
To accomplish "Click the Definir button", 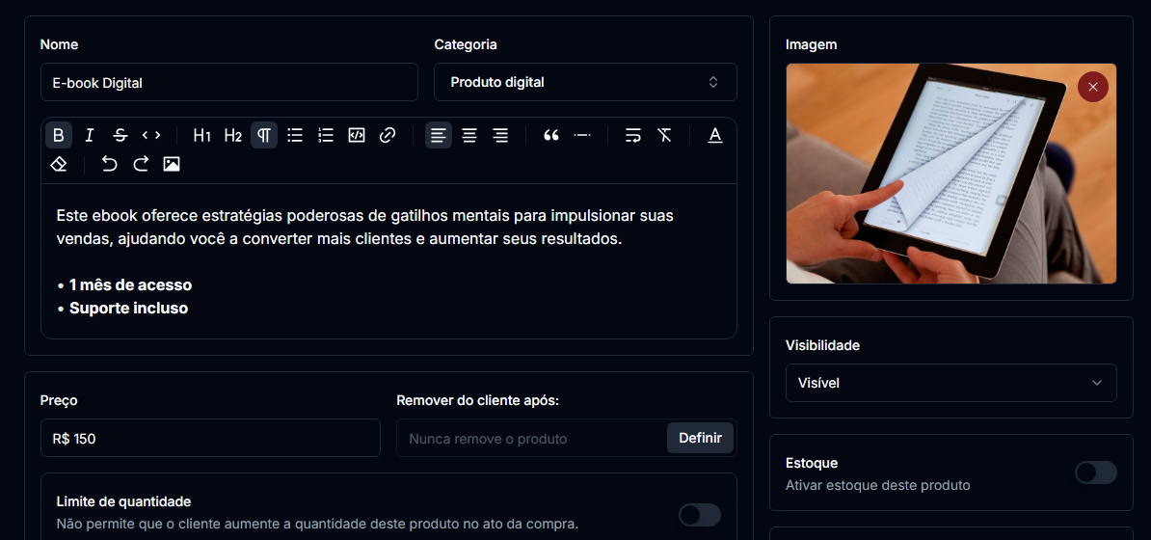I will pos(700,438).
